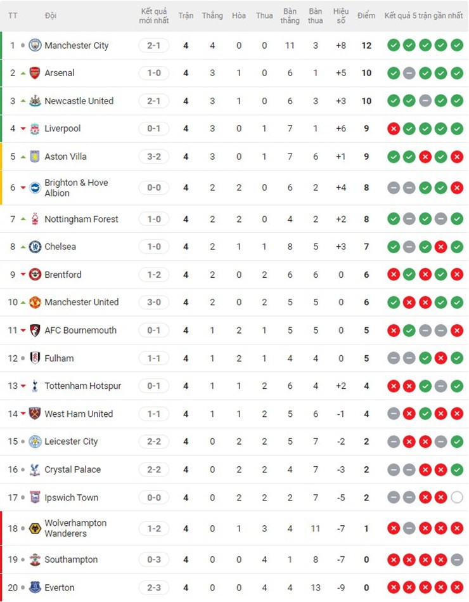This screenshot has width=469, height=602.
Task: Click Aston Villa's 3-2 latest result
Action: 154,157
